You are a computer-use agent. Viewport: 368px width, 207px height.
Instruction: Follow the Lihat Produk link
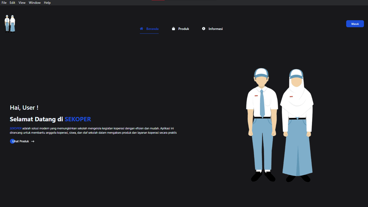click(21, 141)
